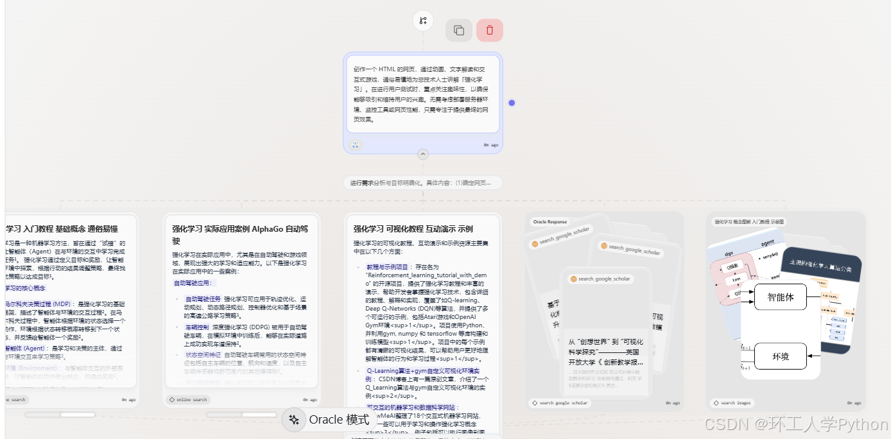
Task: Delete the node using the red trash icon
Action: 490,30
